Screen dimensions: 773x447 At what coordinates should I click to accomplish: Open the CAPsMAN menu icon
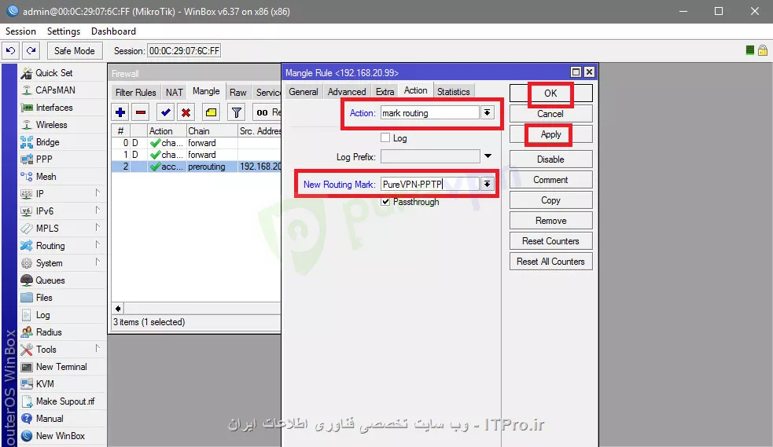click(x=27, y=90)
